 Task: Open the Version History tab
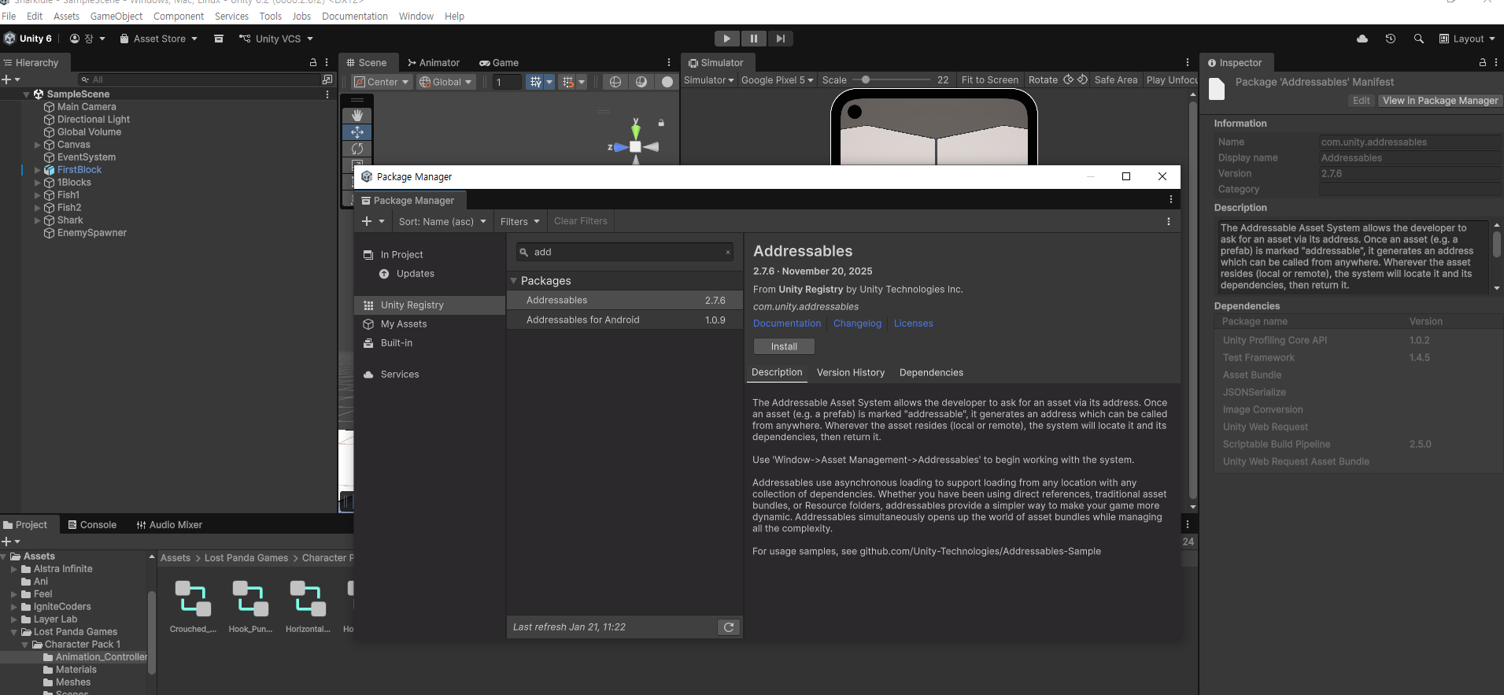851,372
